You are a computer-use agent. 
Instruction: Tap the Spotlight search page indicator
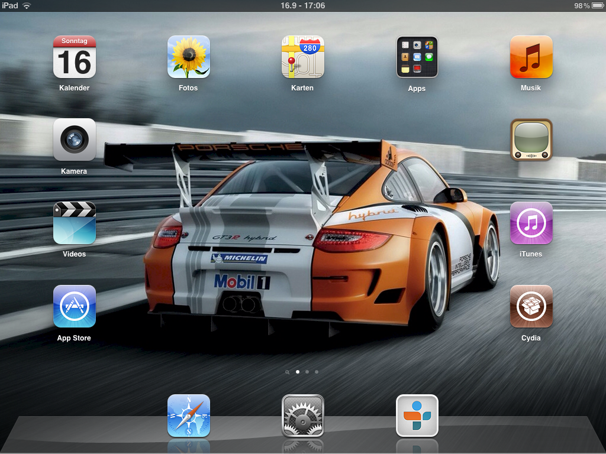[287, 372]
